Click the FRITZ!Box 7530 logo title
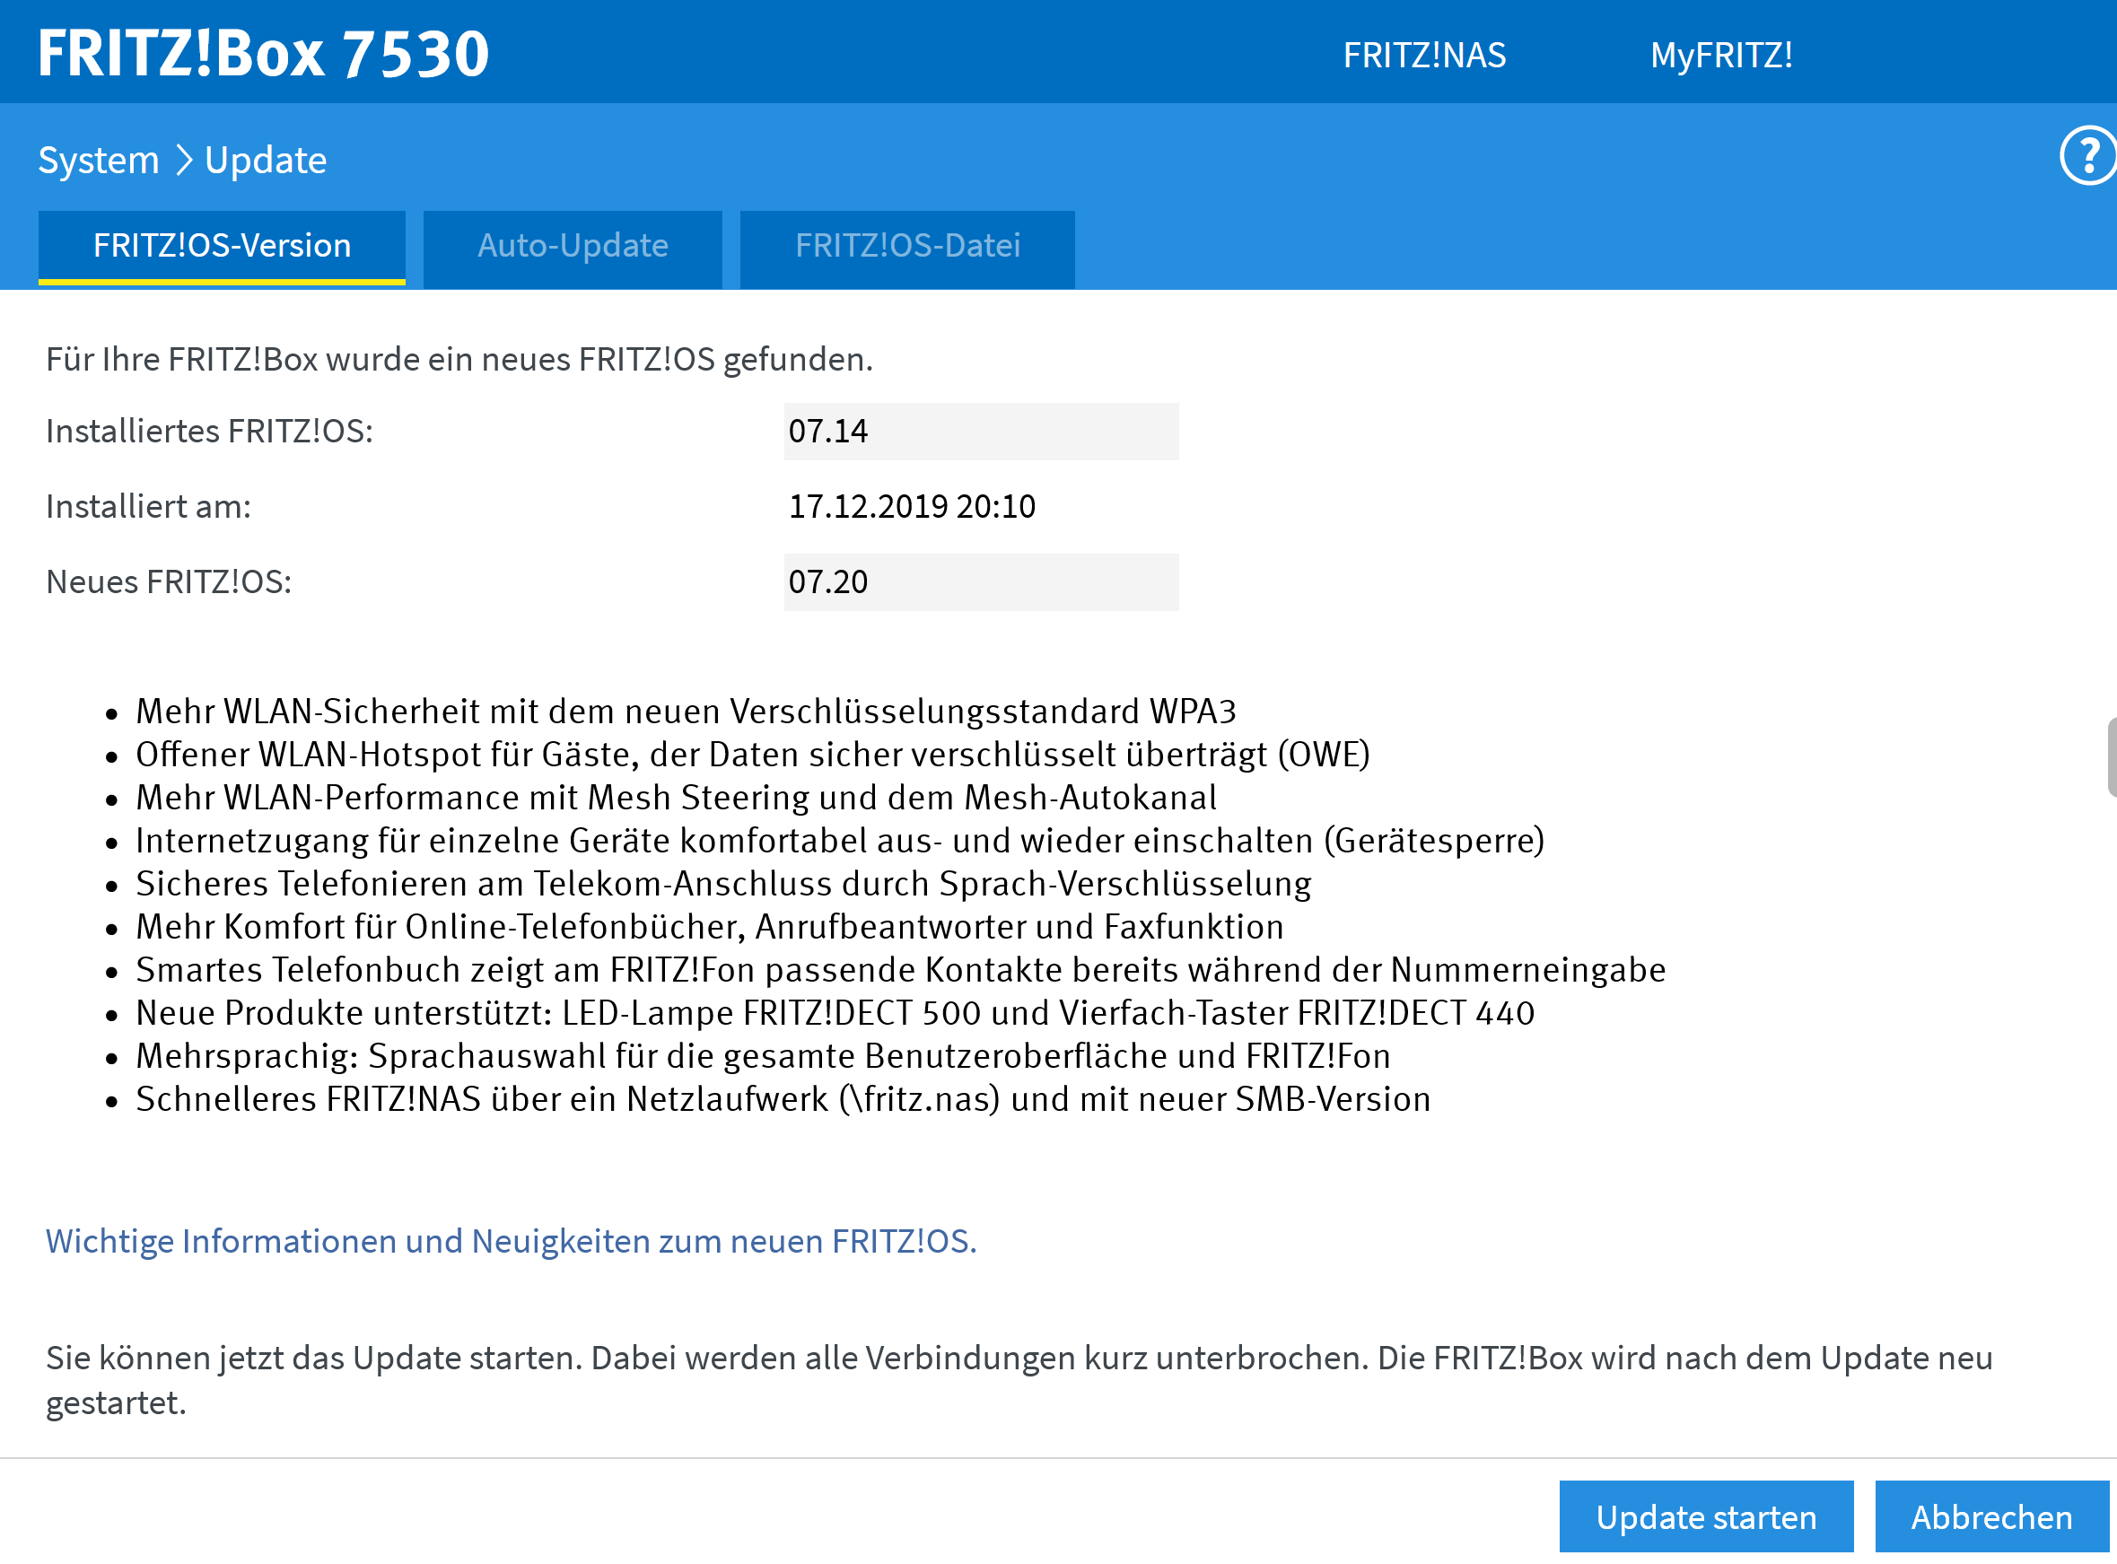2117x1564 pixels. pos(263,53)
